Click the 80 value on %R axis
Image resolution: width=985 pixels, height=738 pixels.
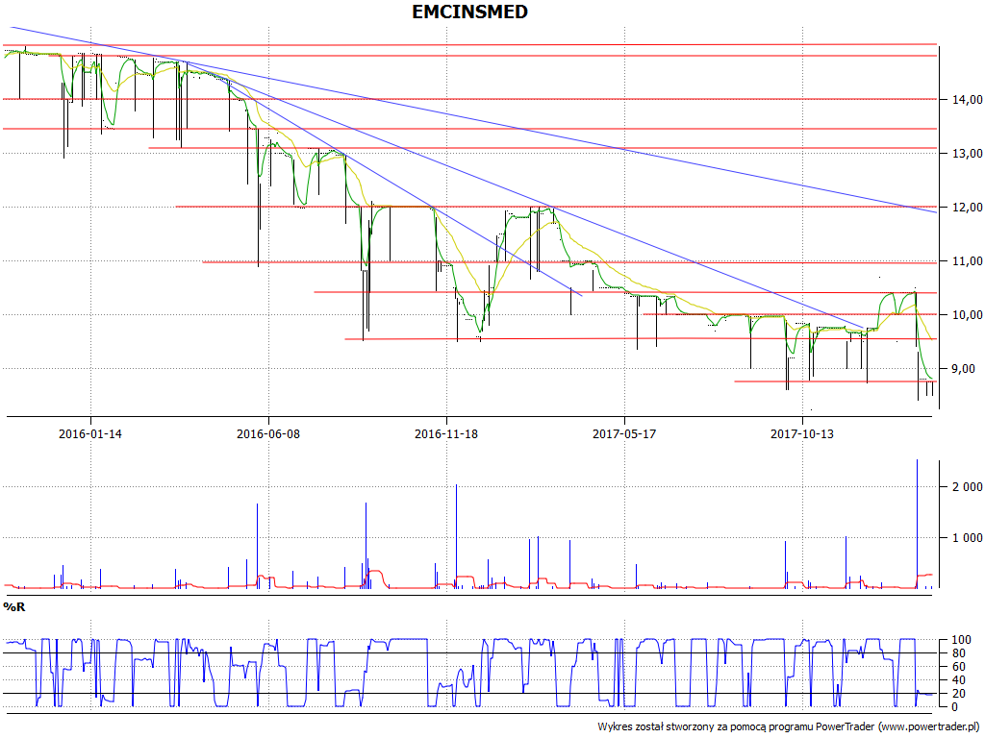pos(959,653)
